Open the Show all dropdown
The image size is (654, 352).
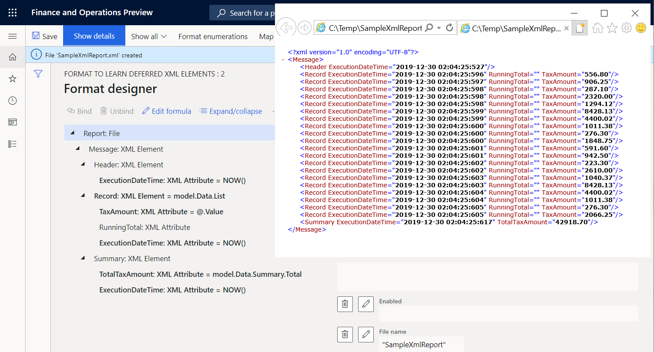pyautogui.click(x=149, y=37)
